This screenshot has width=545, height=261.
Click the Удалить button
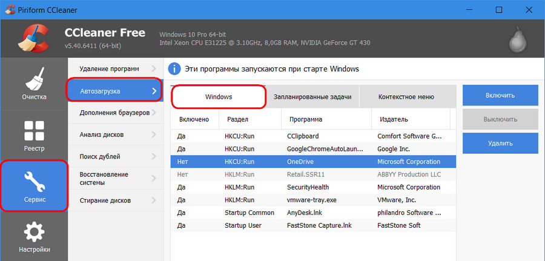click(500, 143)
